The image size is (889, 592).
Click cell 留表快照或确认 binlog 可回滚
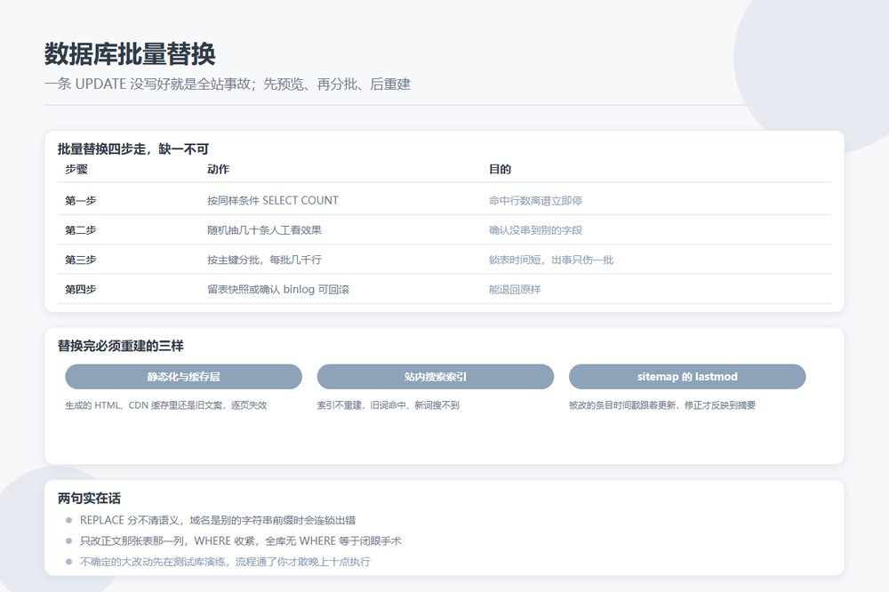(277, 289)
